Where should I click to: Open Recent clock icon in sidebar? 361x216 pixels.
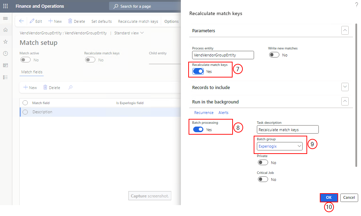pos(6,54)
